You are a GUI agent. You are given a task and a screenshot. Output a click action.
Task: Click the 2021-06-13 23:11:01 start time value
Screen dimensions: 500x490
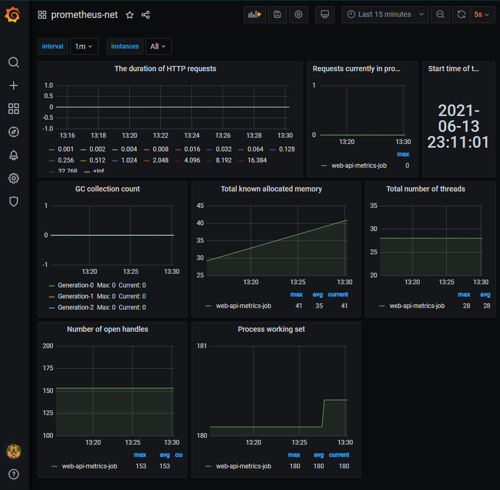458,126
